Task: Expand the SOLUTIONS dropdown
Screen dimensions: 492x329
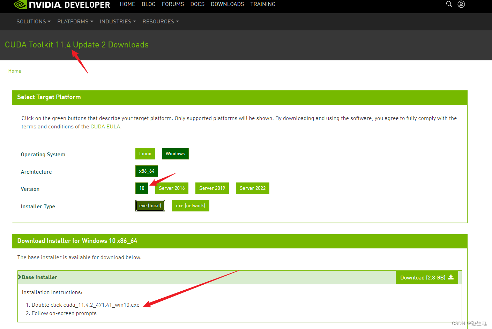Action: pos(33,22)
